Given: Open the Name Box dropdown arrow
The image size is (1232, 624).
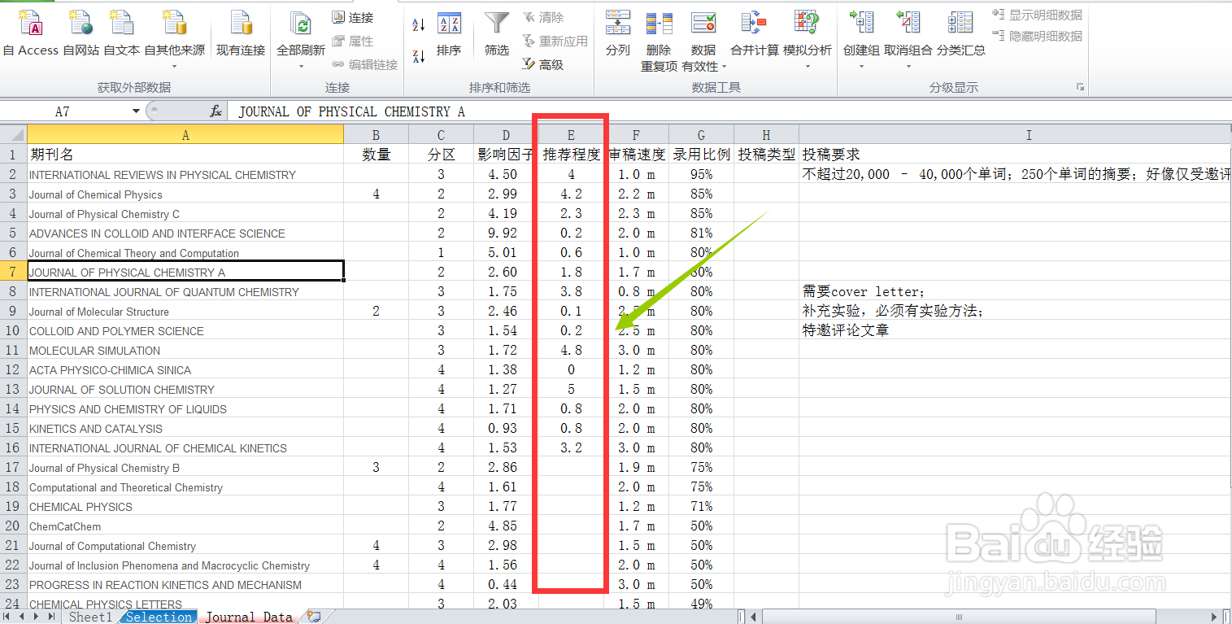Looking at the screenshot, I should pyautogui.click(x=137, y=111).
